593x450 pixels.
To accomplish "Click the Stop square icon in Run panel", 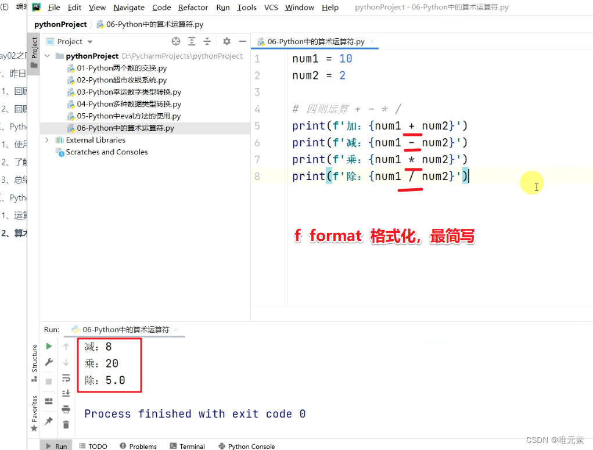I will 49,381.
